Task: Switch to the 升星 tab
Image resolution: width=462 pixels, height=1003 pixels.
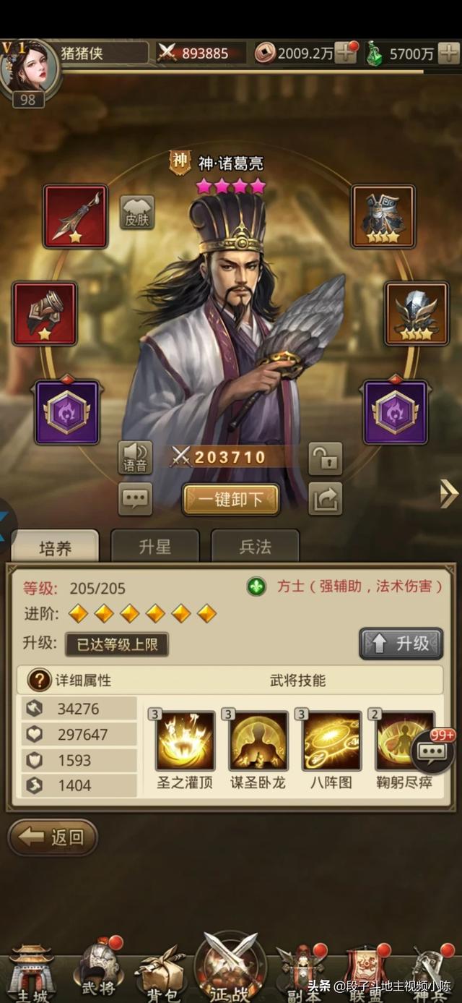Action: 154,546
